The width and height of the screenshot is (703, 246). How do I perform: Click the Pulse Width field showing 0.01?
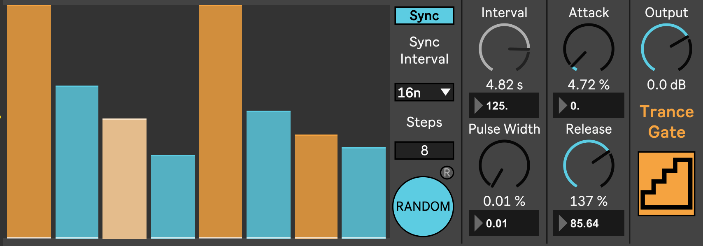pyautogui.click(x=504, y=223)
